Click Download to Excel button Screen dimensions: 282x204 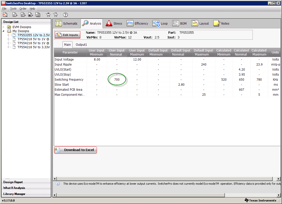[76, 150]
